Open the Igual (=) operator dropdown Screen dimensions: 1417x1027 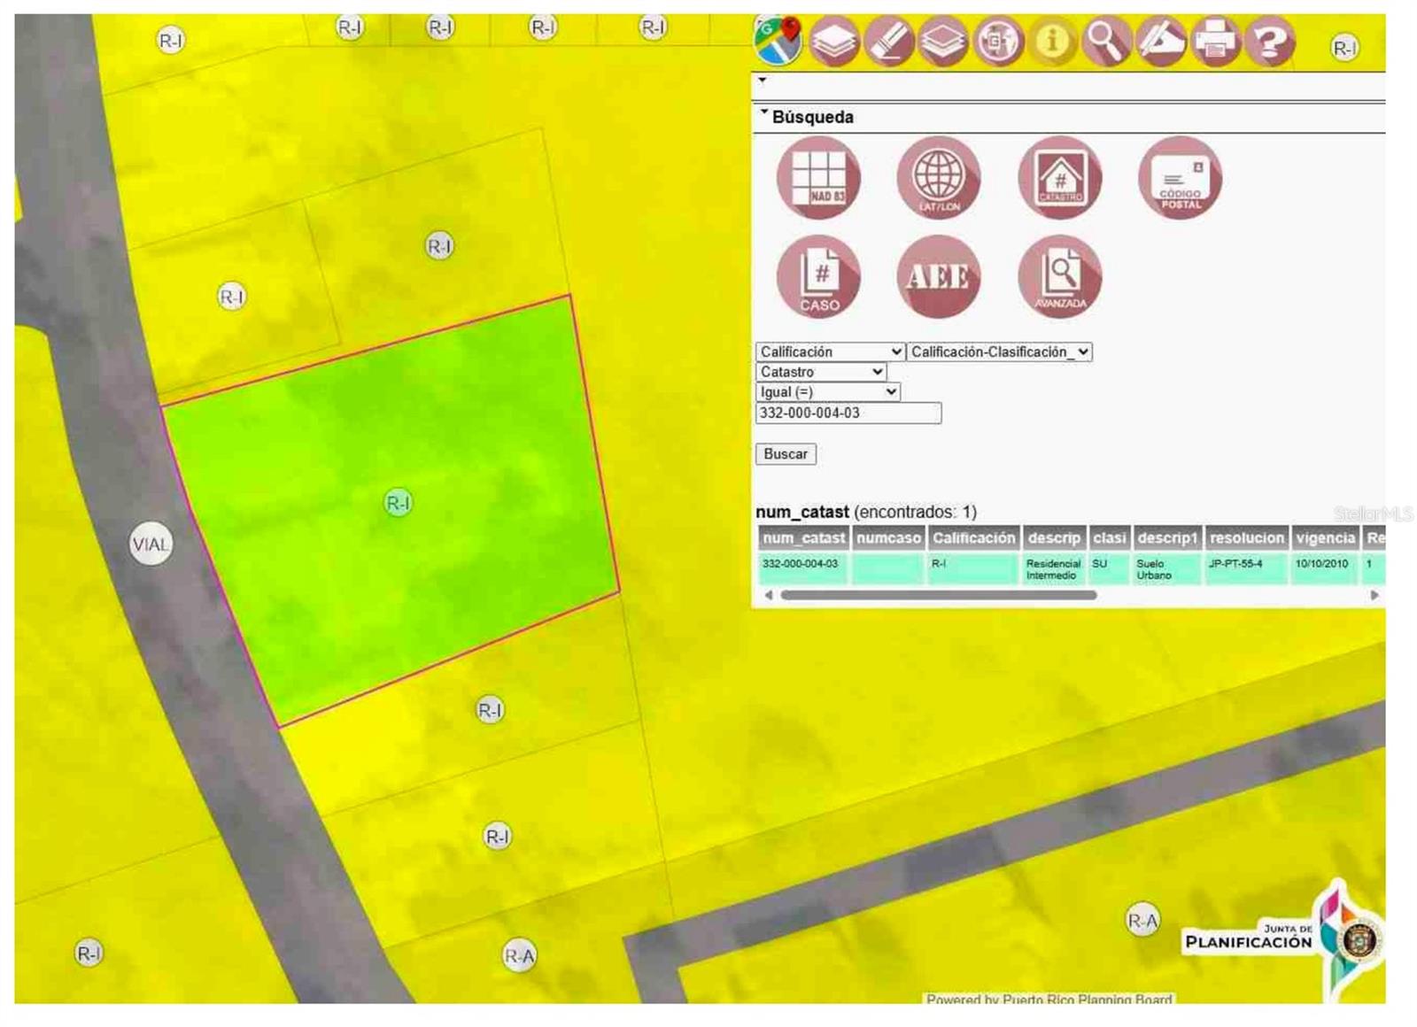(x=828, y=392)
